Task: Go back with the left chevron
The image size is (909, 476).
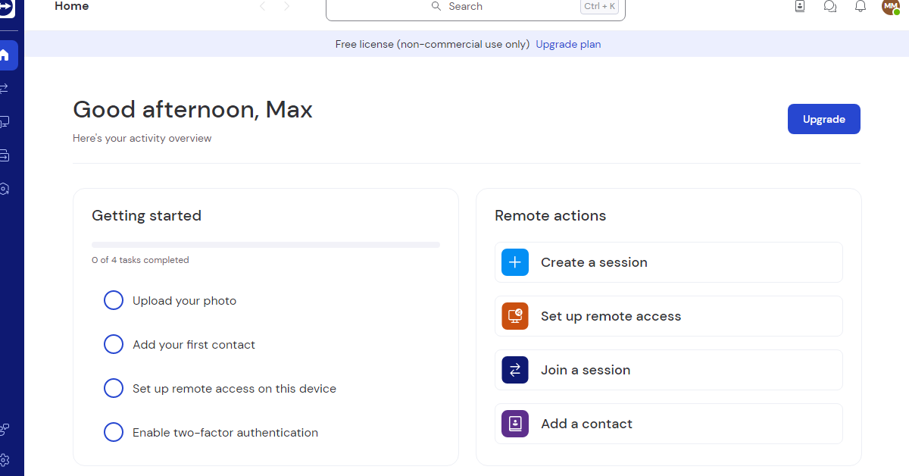Action: pos(263,6)
